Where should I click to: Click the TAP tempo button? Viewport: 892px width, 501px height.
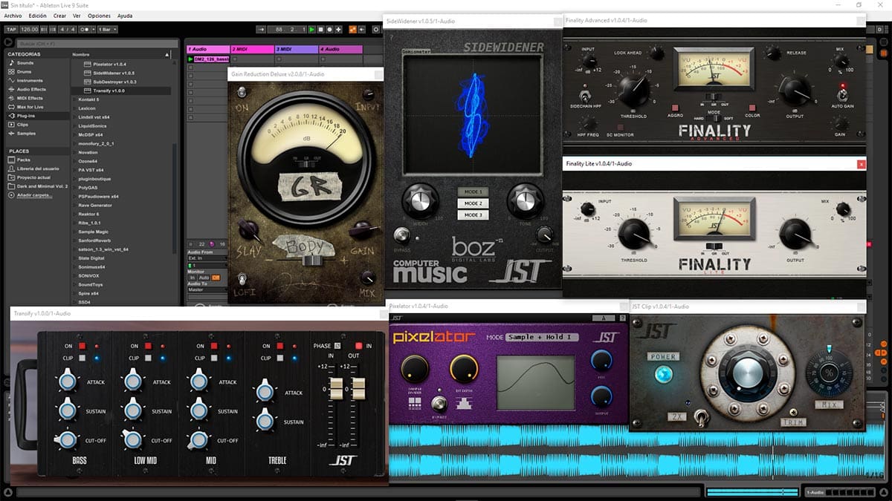click(10, 30)
